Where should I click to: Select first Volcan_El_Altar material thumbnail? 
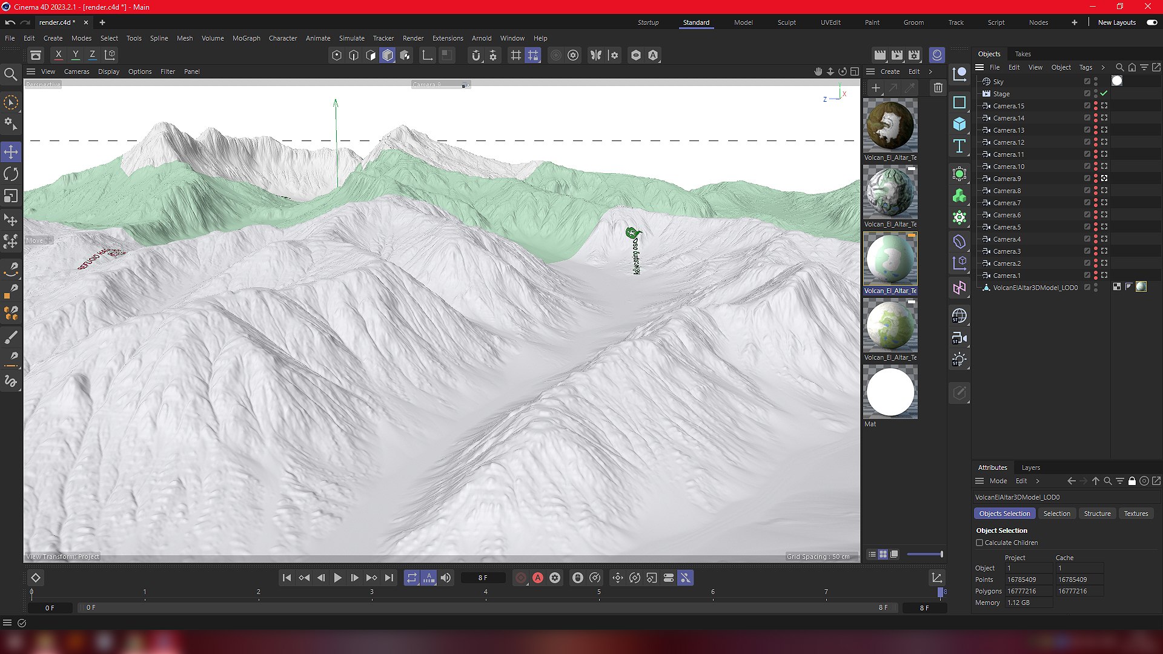pyautogui.click(x=890, y=126)
